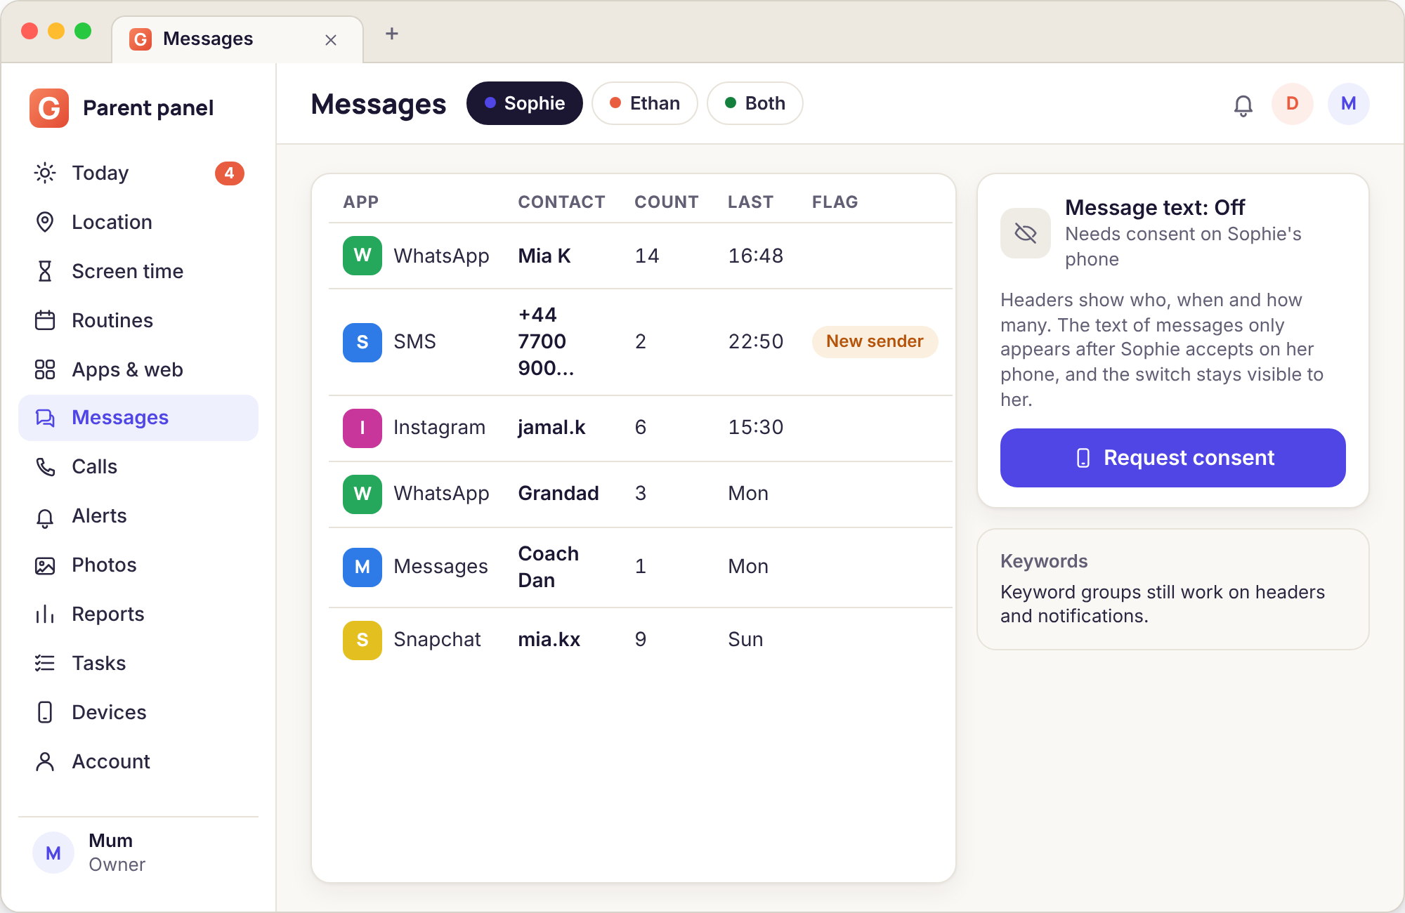Select the Sophie child filter
Viewport: 1405px width, 913px height.
(525, 103)
